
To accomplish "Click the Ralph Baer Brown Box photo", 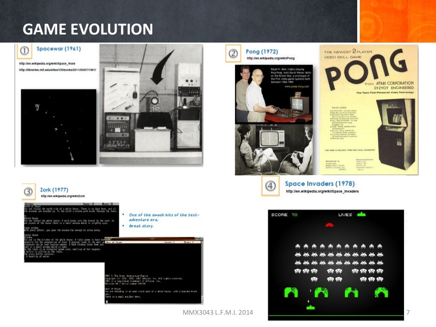I will point(274,94).
